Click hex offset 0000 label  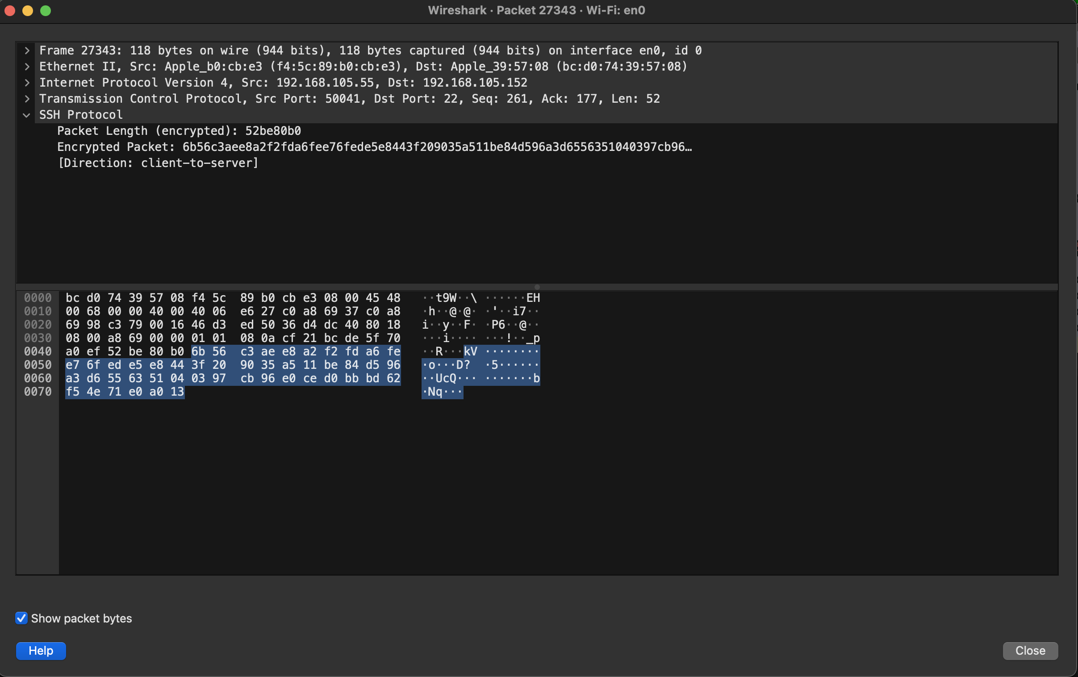click(38, 298)
